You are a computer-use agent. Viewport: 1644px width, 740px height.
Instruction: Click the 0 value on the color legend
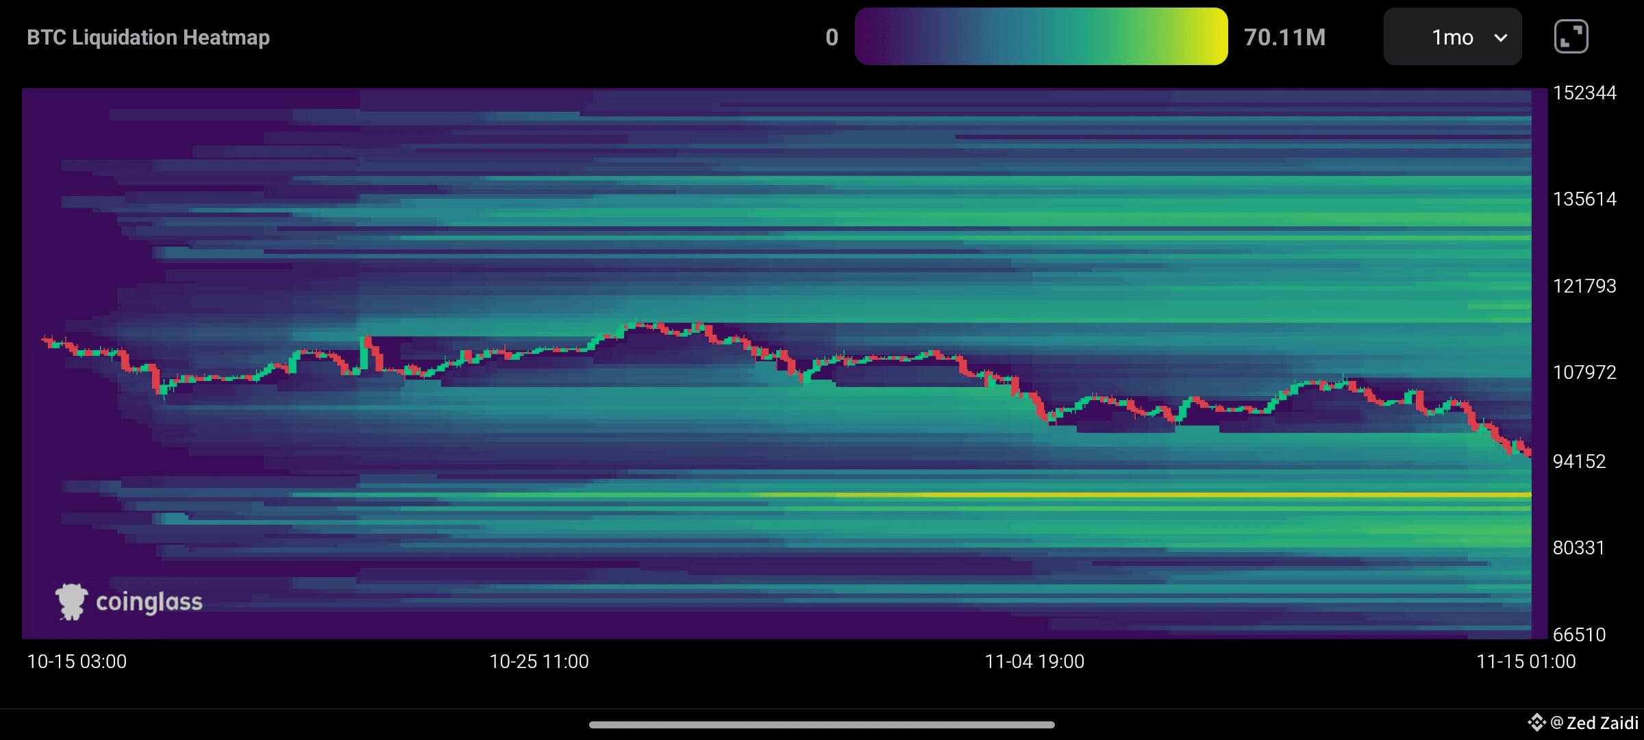831,37
